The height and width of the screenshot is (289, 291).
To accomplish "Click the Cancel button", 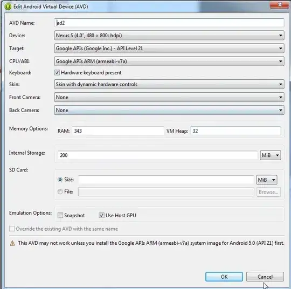I will (x=265, y=277).
